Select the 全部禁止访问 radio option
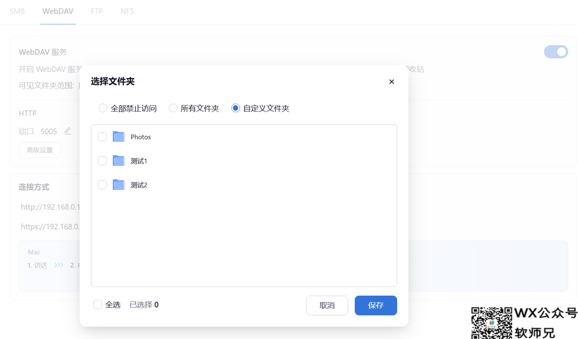This screenshot has width=578, height=339. [103, 108]
